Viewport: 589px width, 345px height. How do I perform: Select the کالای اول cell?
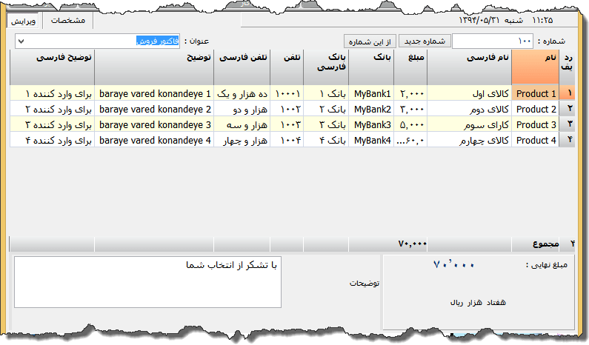tap(469, 94)
